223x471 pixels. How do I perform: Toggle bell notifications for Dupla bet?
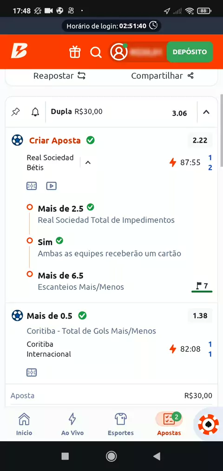click(35, 112)
